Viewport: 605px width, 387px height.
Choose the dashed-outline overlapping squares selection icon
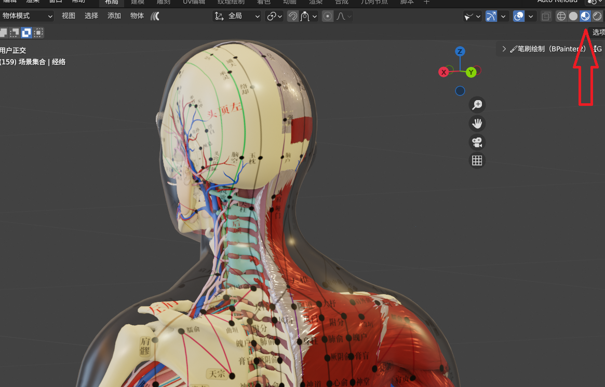pyautogui.click(x=14, y=33)
